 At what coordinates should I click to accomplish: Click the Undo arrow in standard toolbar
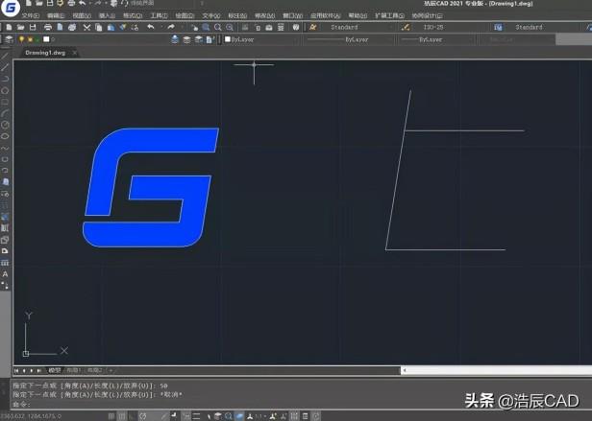tap(151, 27)
